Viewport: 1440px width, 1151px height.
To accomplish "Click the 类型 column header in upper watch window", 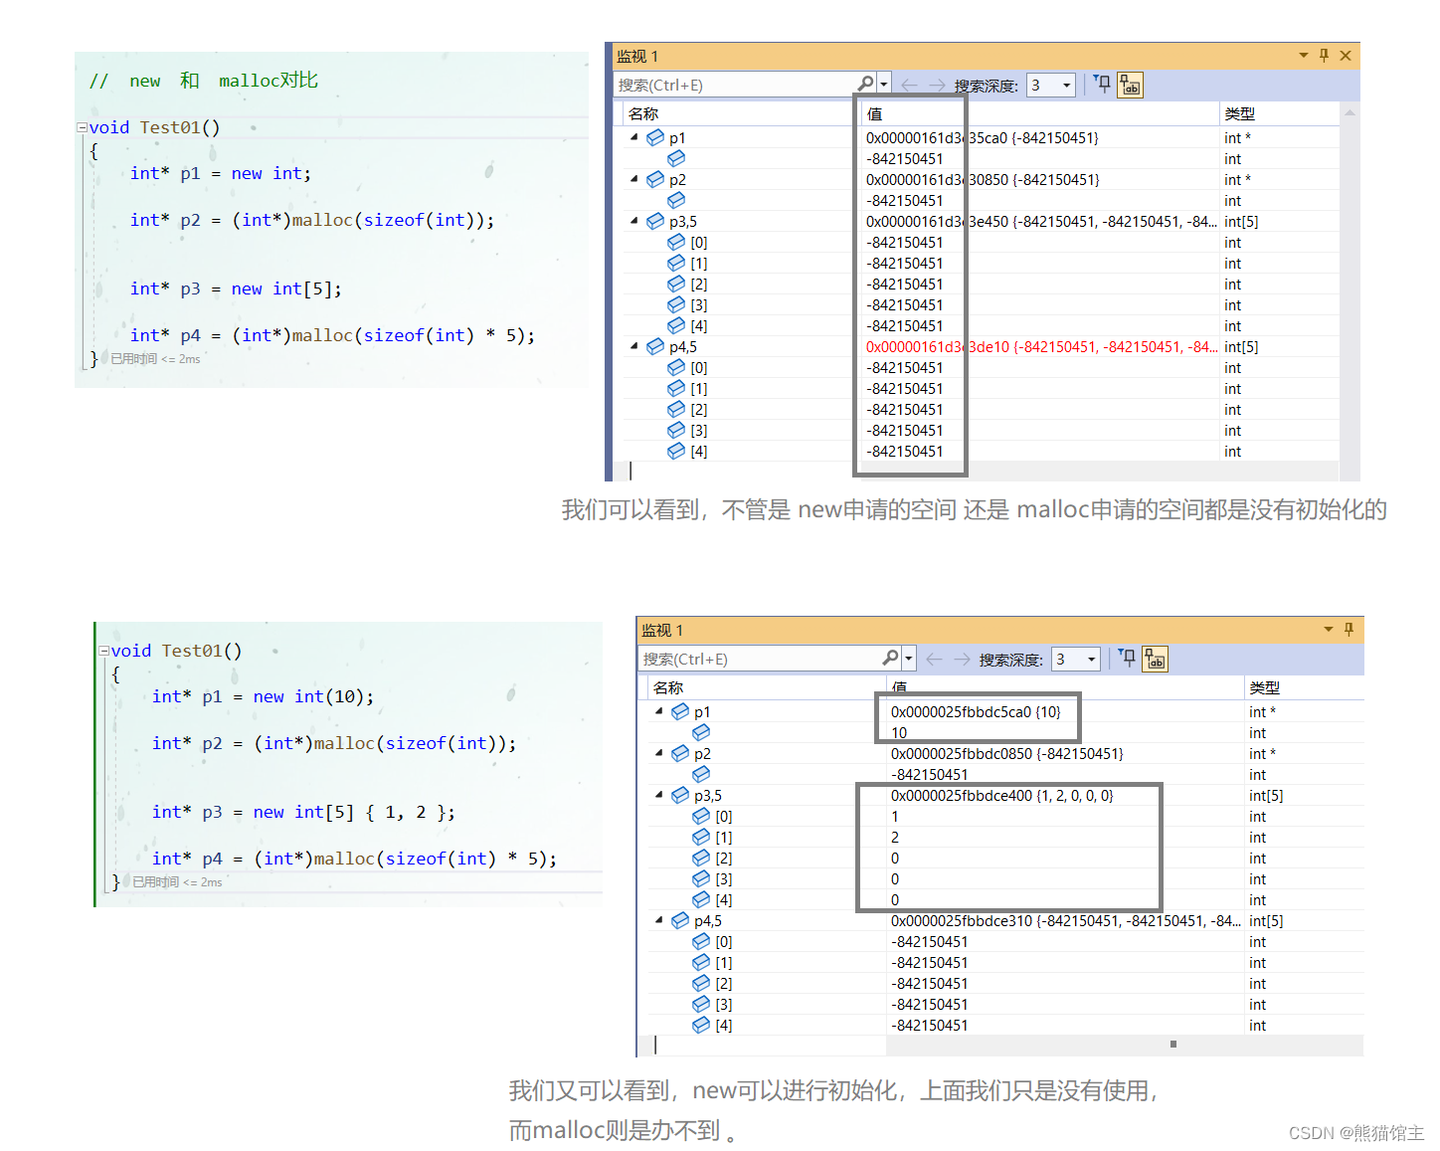I will click(x=1279, y=113).
